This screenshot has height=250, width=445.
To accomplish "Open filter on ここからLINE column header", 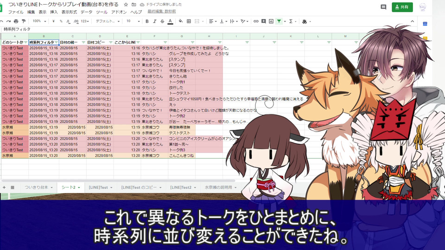I will tap(138, 42).
